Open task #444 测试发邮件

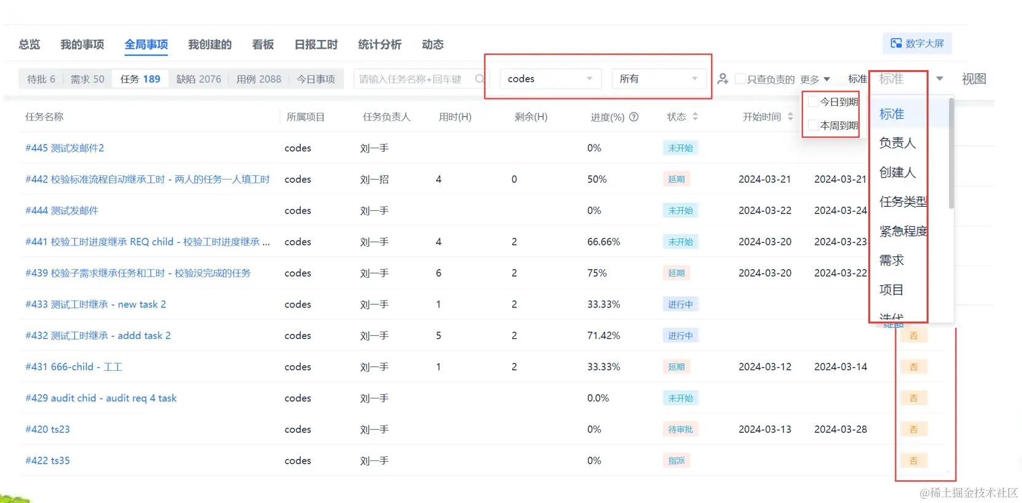click(x=61, y=210)
